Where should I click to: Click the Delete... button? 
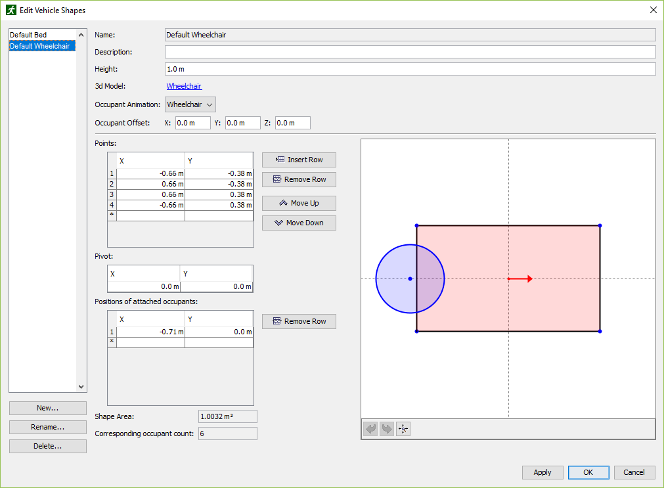click(48, 446)
